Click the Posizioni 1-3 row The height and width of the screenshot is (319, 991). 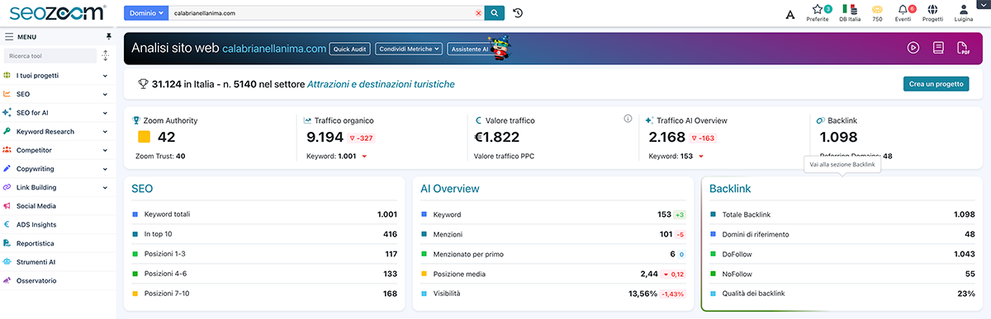(264, 254)
